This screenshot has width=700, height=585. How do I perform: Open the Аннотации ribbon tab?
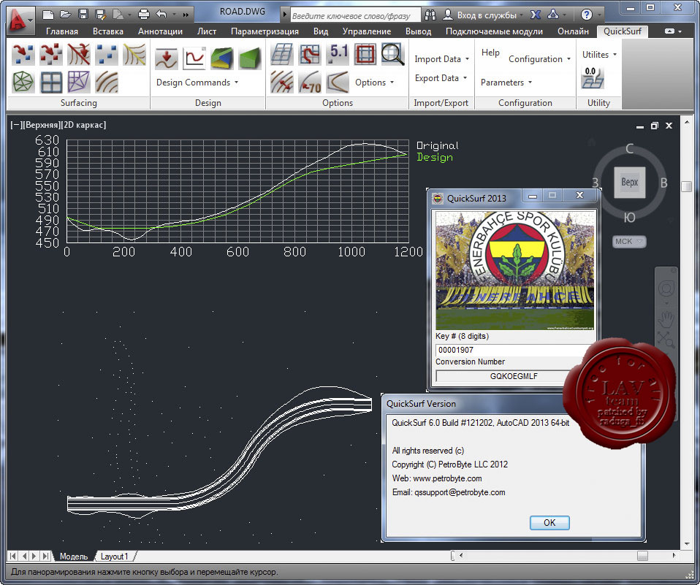click(160, 31)
